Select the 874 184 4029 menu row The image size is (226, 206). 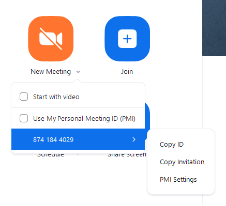pyautogui.click(x=78, y=139)
